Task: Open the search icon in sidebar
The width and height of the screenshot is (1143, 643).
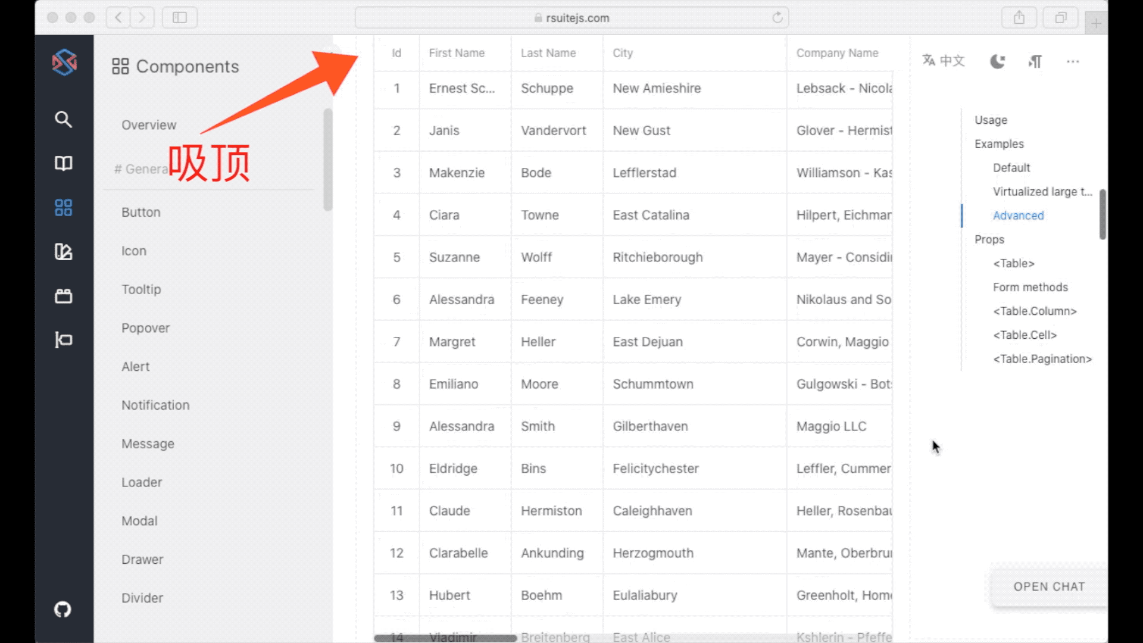Action: [x=63, y=119]
